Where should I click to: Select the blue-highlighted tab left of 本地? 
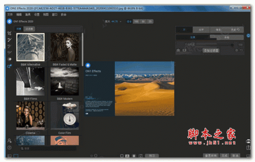[x=193, y=37]
